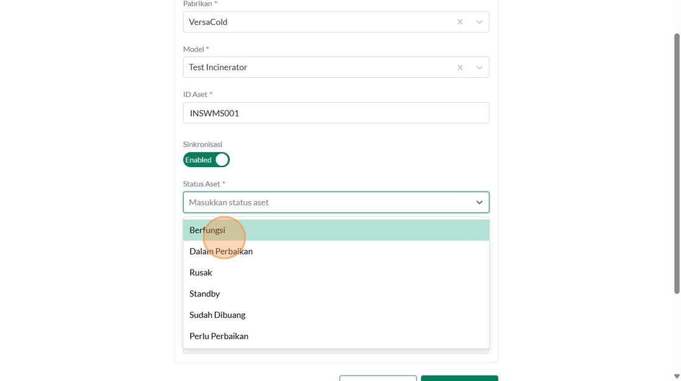Click the page vertical scrollbar thumb
This screenshot has width=681, height=381.
pyautogui.click(x=677, y=164)
